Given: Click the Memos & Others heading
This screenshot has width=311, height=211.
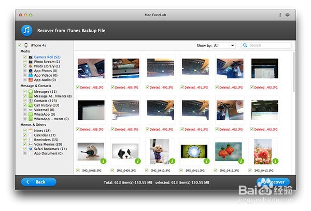Looking at the screenshot, I should point(33,125).
